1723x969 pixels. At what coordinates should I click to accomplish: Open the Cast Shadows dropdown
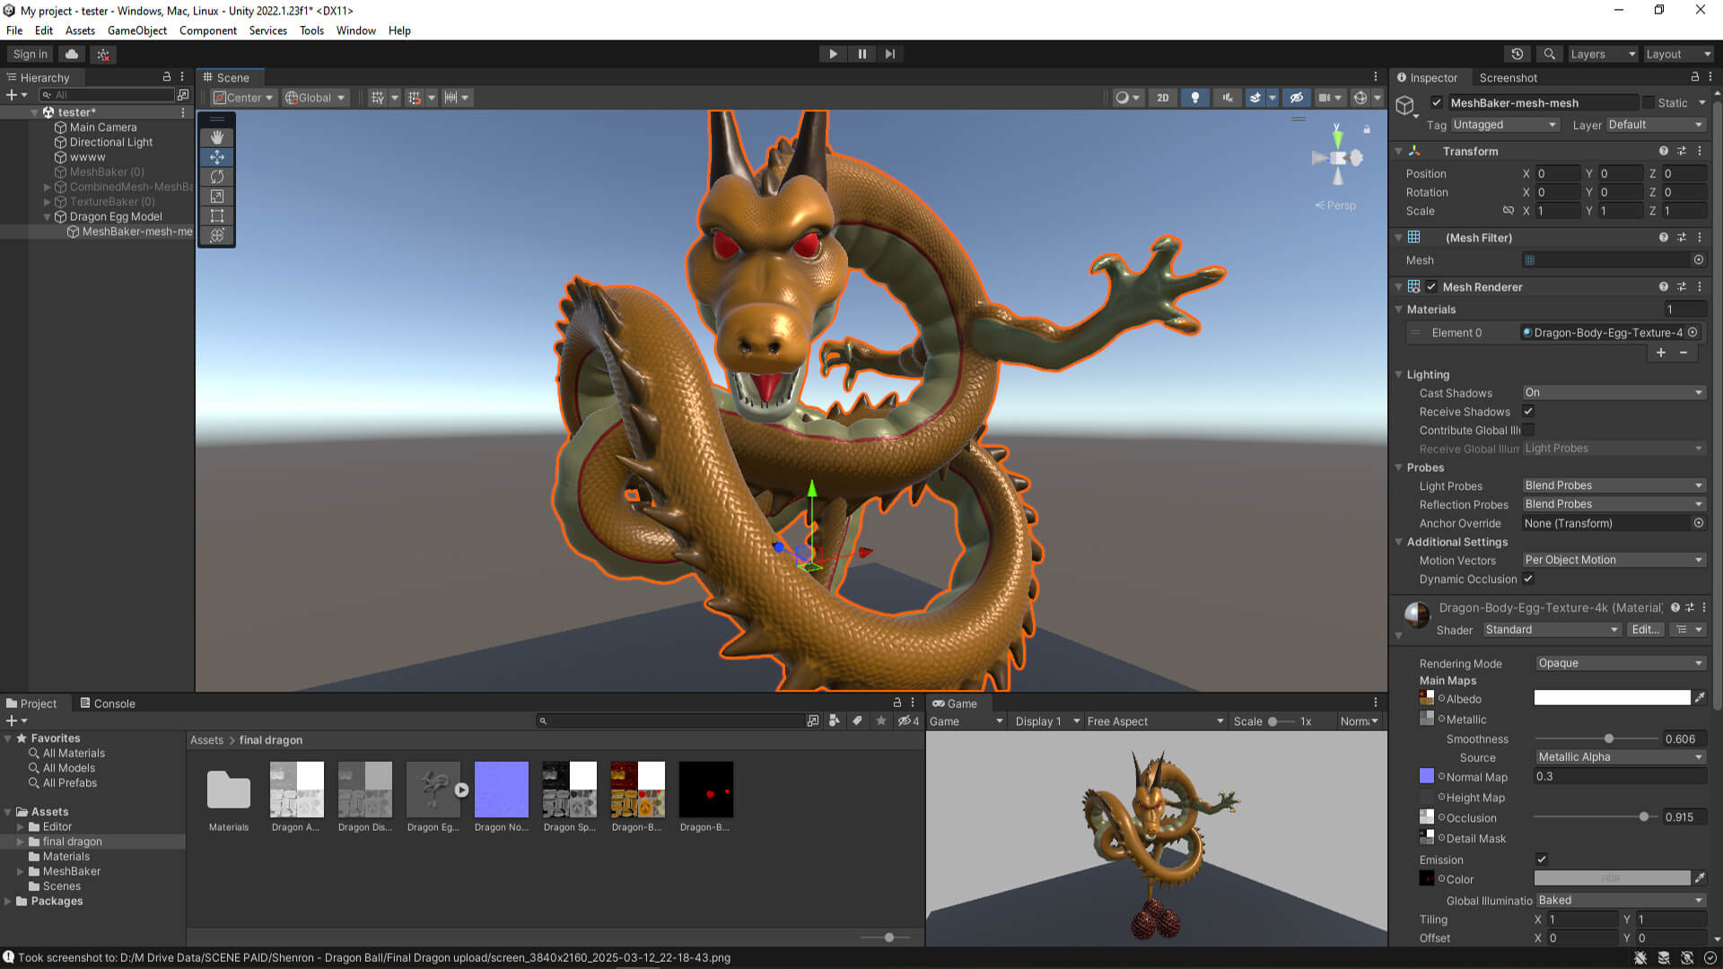(1614, 393)
